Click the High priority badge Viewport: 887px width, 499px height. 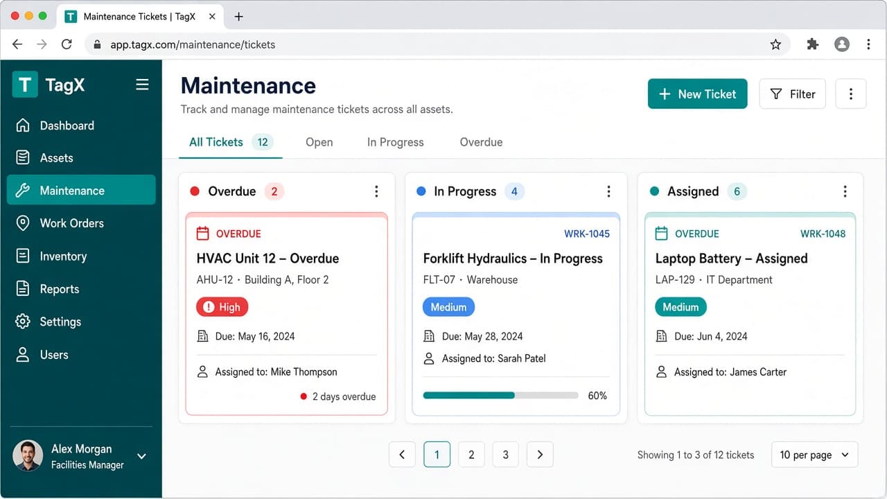tap(222, 307)
